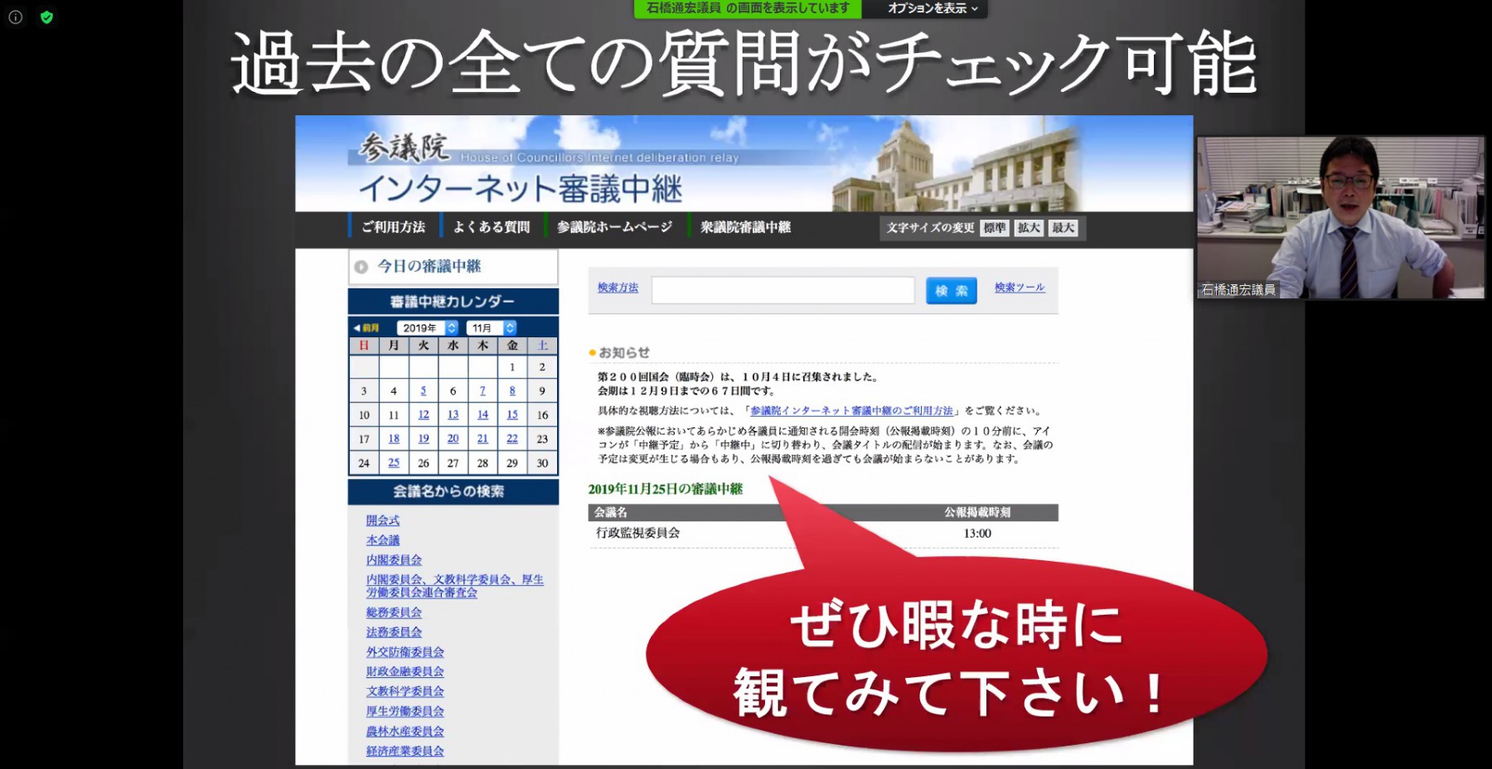Open 文教科学委員会 link
Screen dimensions: 1492x769
pos(405,691)
